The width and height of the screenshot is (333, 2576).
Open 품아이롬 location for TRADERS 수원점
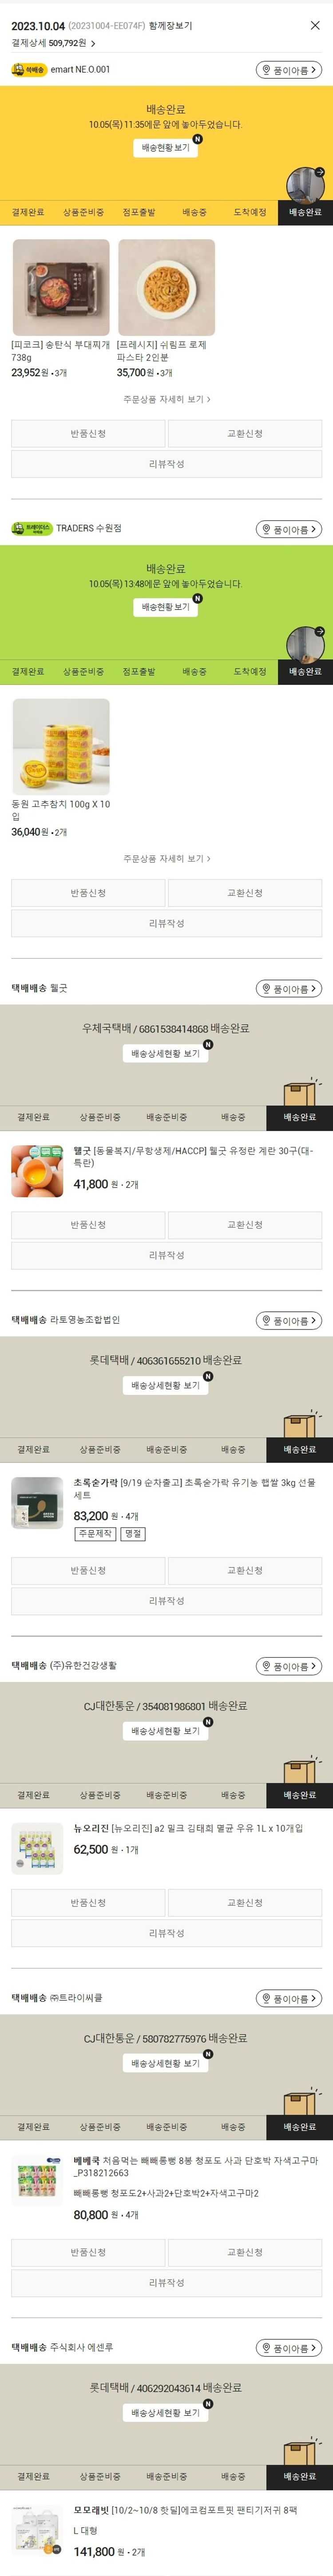point(289,529)
